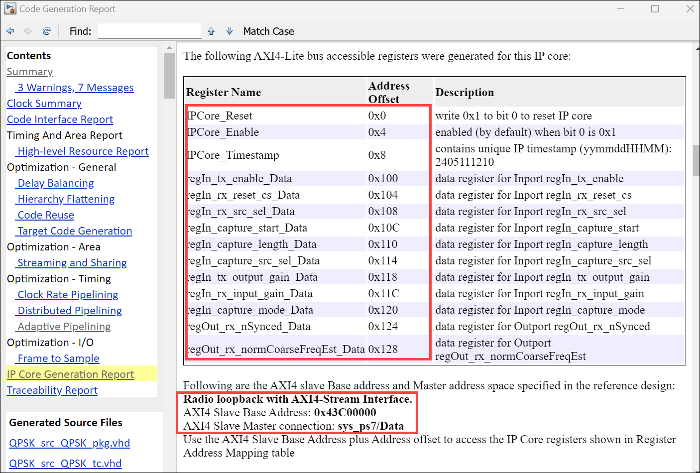Screen dimensions: 700x473
Task: Go to Delay Balancing section
Action: pyautogui.click(x=55, y=183)
